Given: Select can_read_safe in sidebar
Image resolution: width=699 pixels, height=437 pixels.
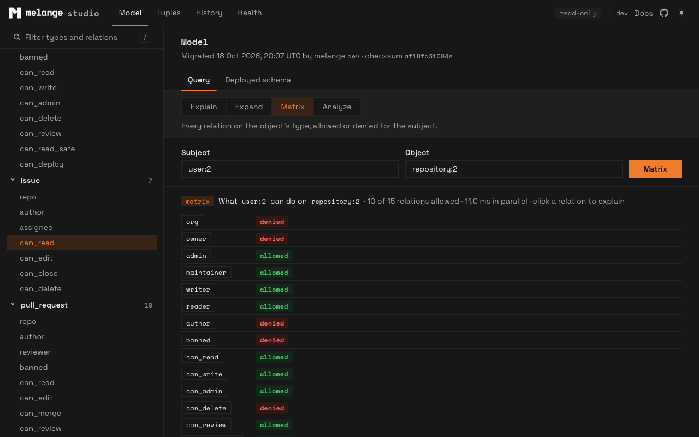Looking at the screenshot, I should point(81,149).
